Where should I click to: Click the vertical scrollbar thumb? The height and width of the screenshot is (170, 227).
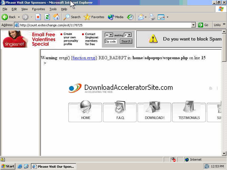[224, 48]
